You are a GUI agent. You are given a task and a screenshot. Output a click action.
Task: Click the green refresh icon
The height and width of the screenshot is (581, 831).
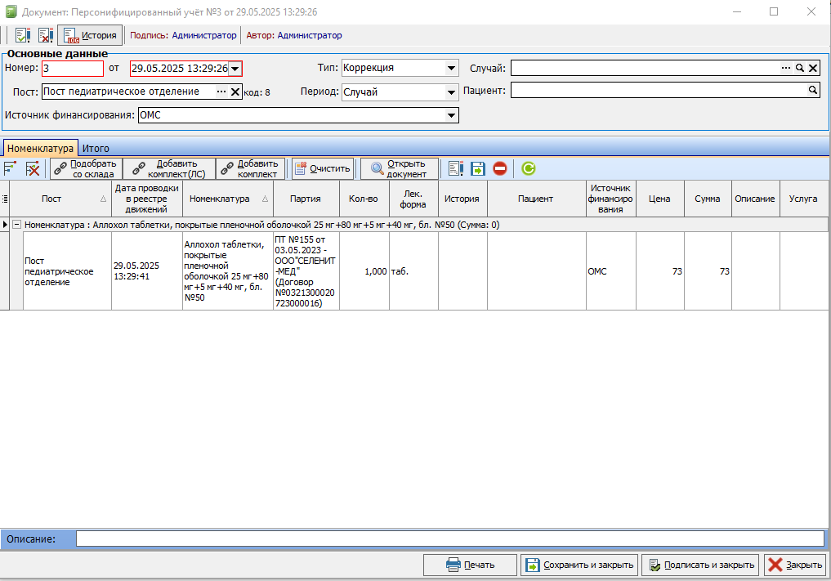tap(529, 168)
